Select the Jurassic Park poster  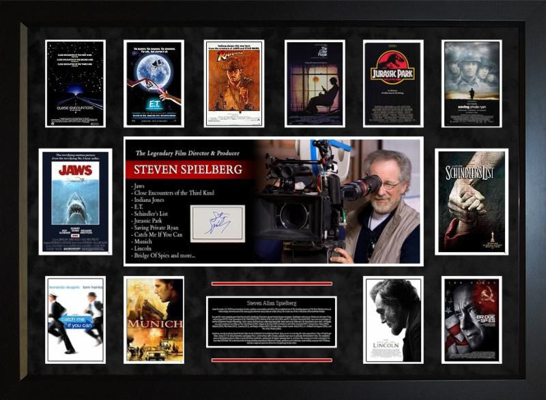coord(392,84)
